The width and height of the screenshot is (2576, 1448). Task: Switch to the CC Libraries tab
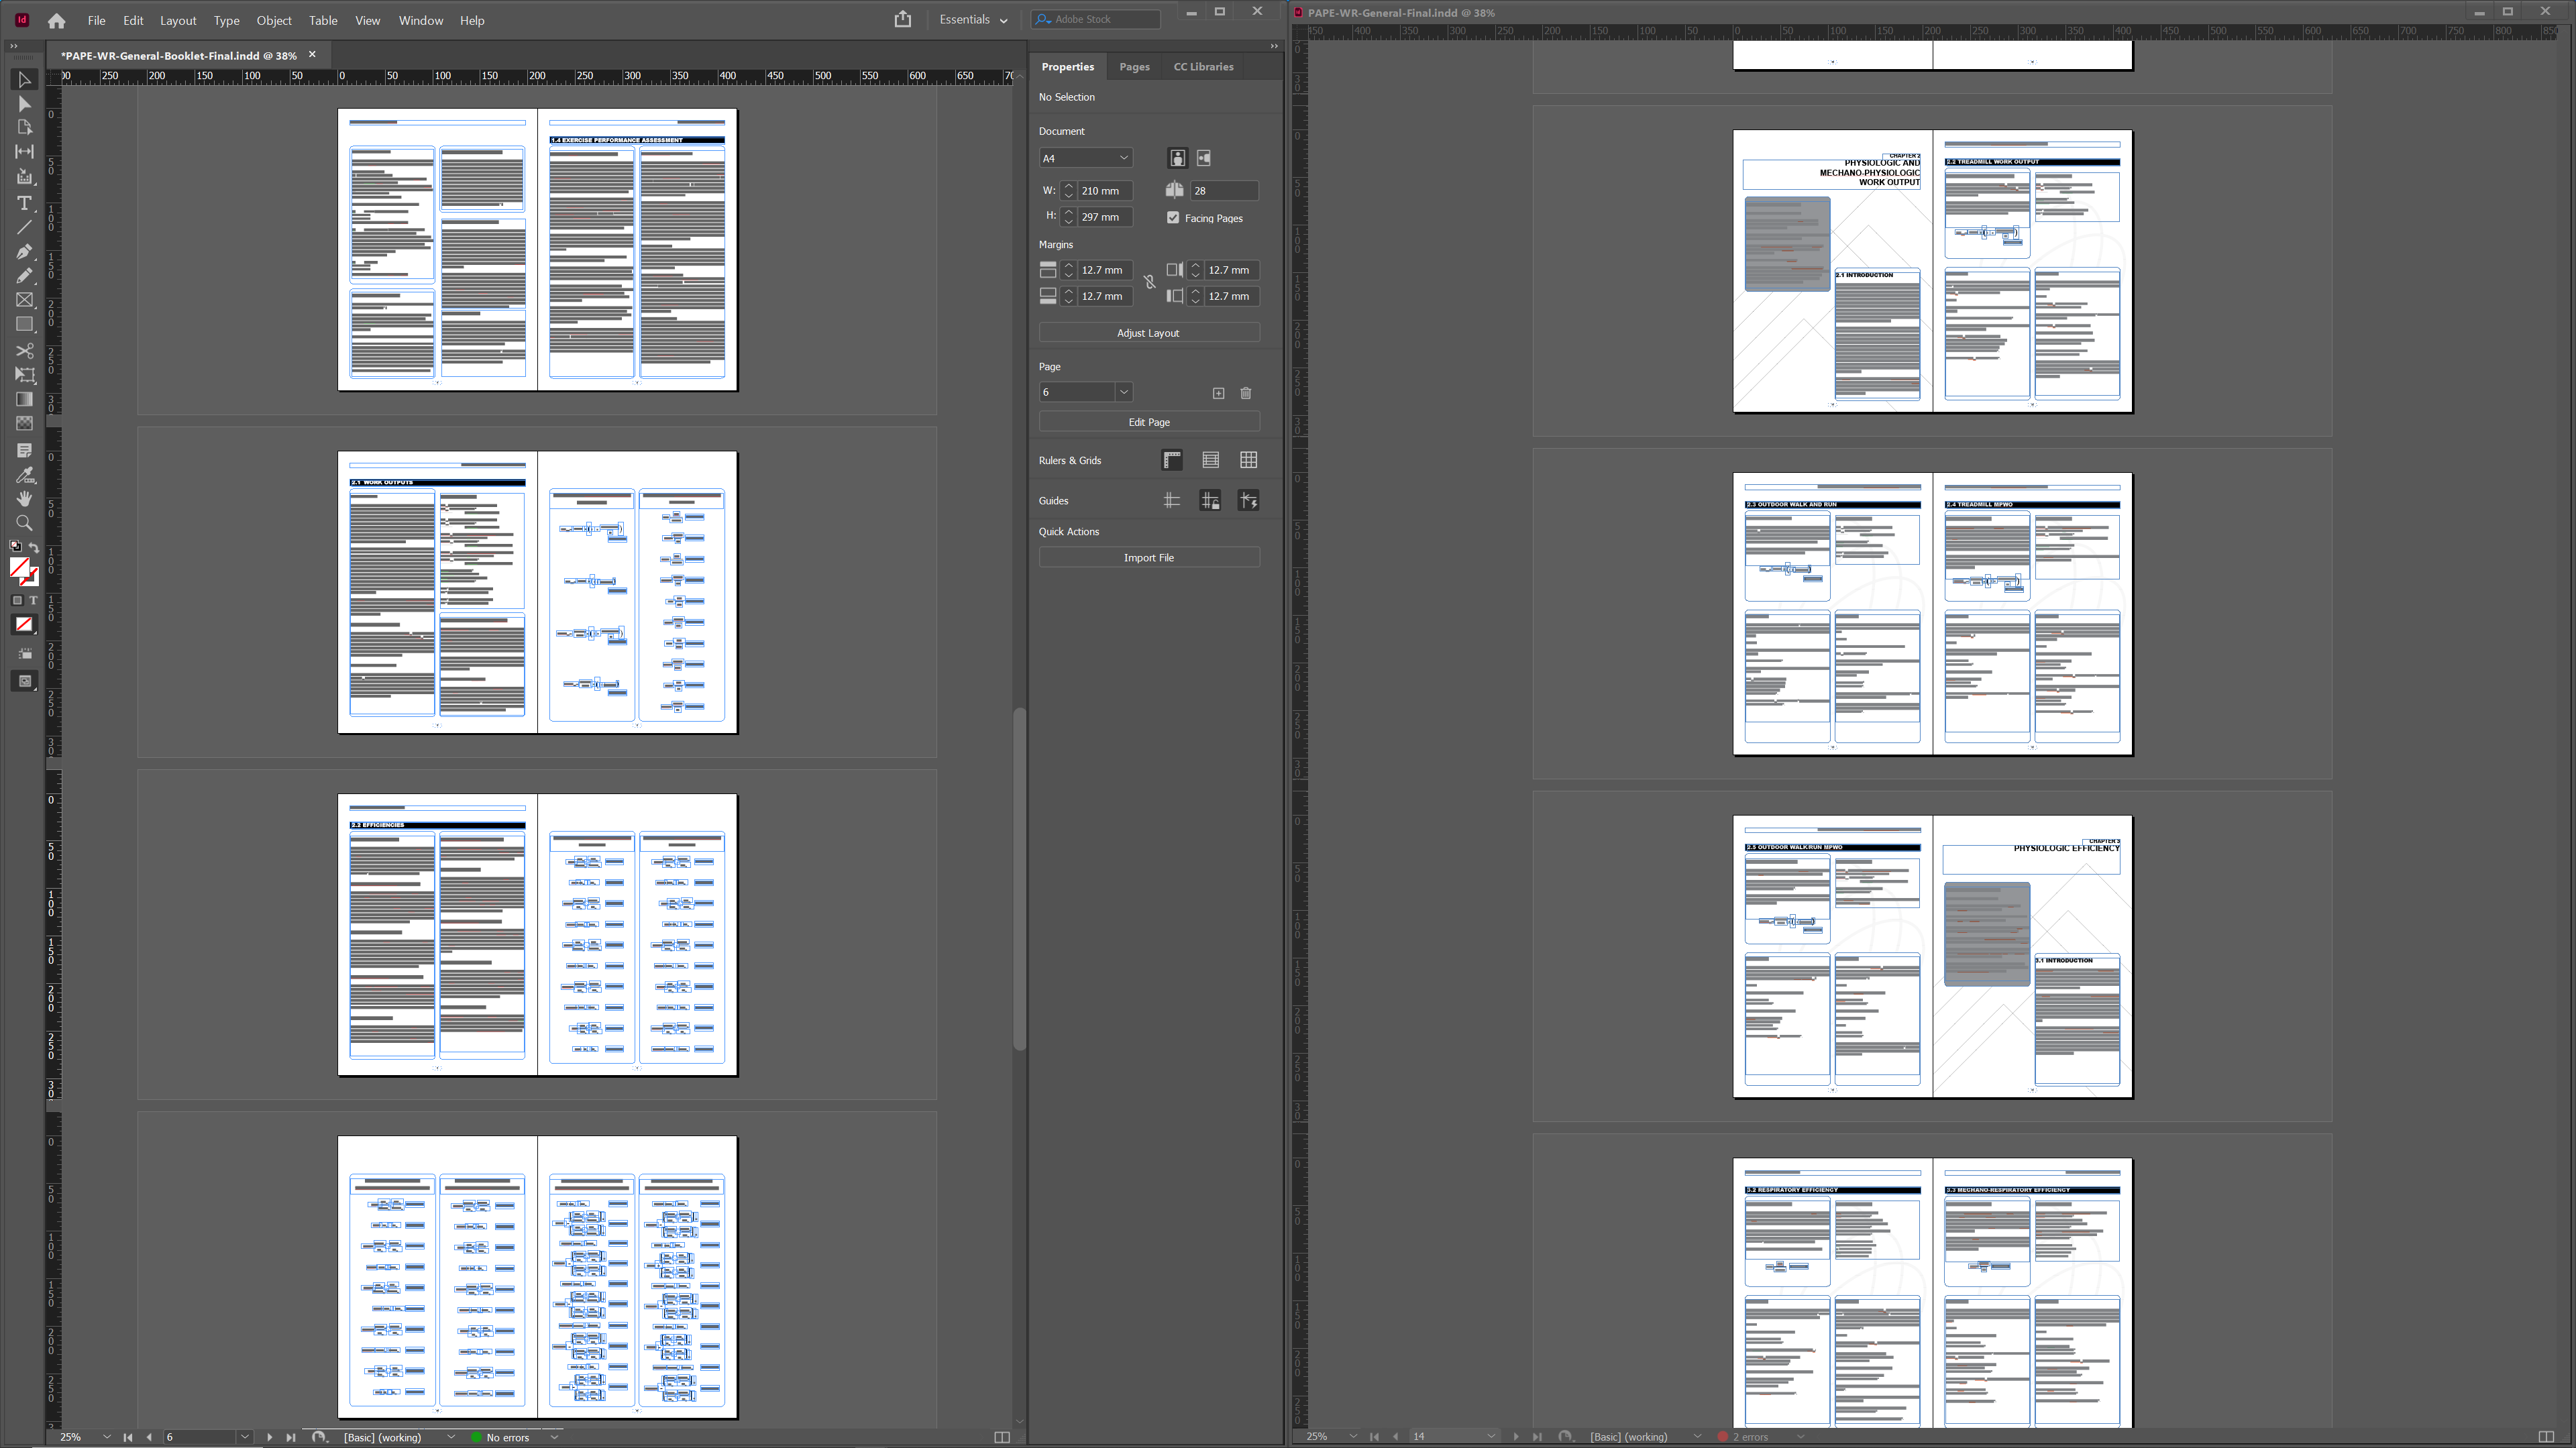click(1203, 67)
